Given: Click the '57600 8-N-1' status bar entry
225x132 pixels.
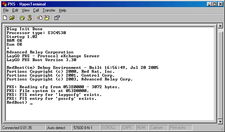Looking at the screenshot, I should (x=86, y=127).
